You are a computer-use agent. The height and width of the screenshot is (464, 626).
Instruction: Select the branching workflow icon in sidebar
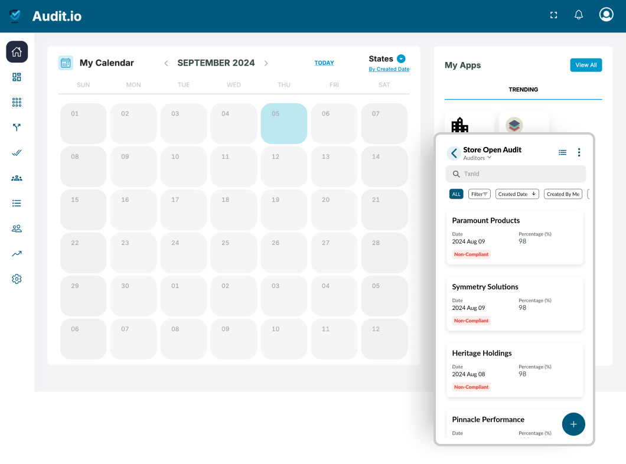[x=17, y=127]
